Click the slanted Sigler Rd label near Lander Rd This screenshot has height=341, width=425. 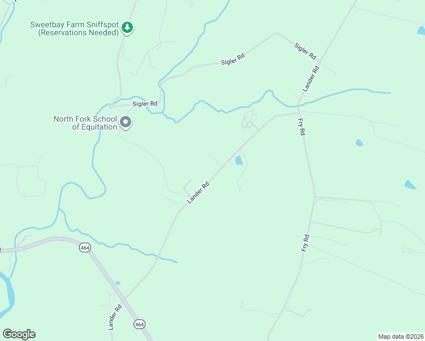305,51
